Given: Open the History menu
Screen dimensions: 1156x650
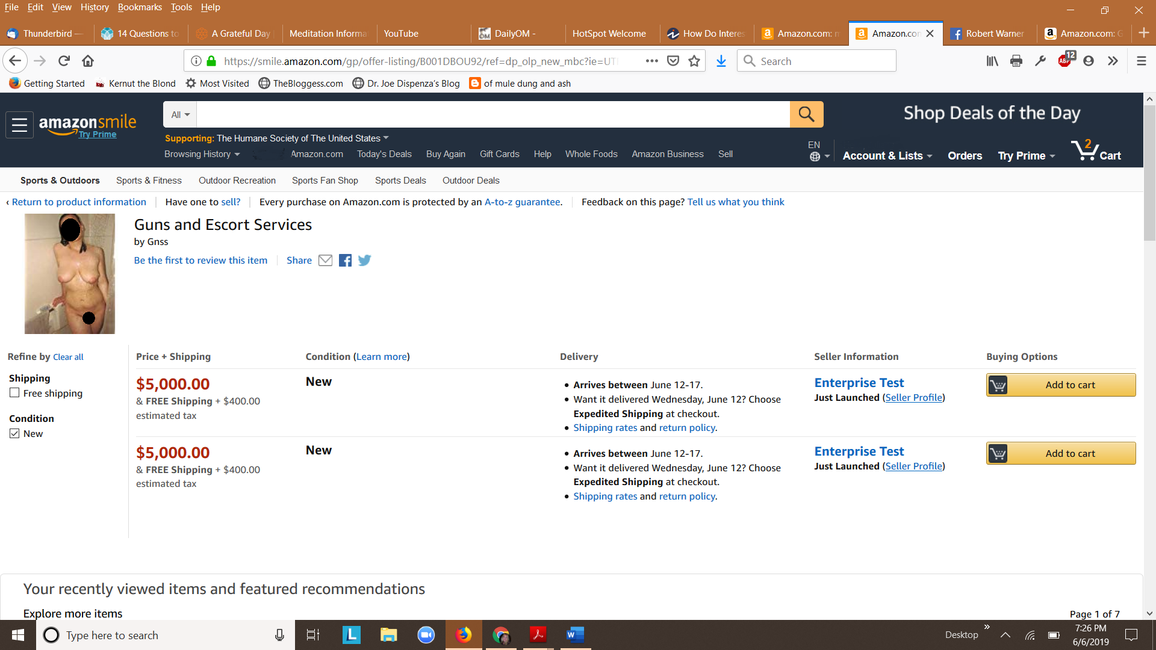Looking at the screenshot, I should click(x=95, y=7).
